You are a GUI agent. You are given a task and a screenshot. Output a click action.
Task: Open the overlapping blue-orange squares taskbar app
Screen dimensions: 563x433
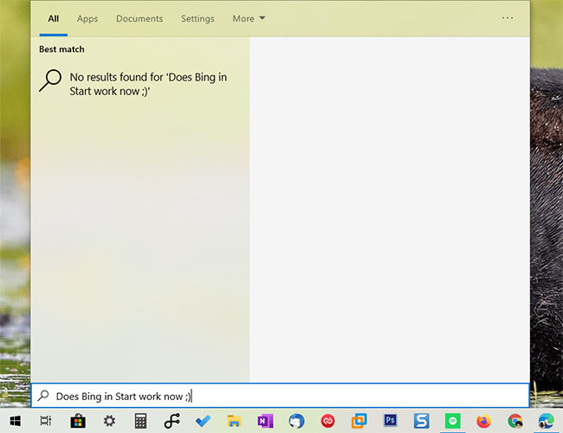tap(359, 421)
